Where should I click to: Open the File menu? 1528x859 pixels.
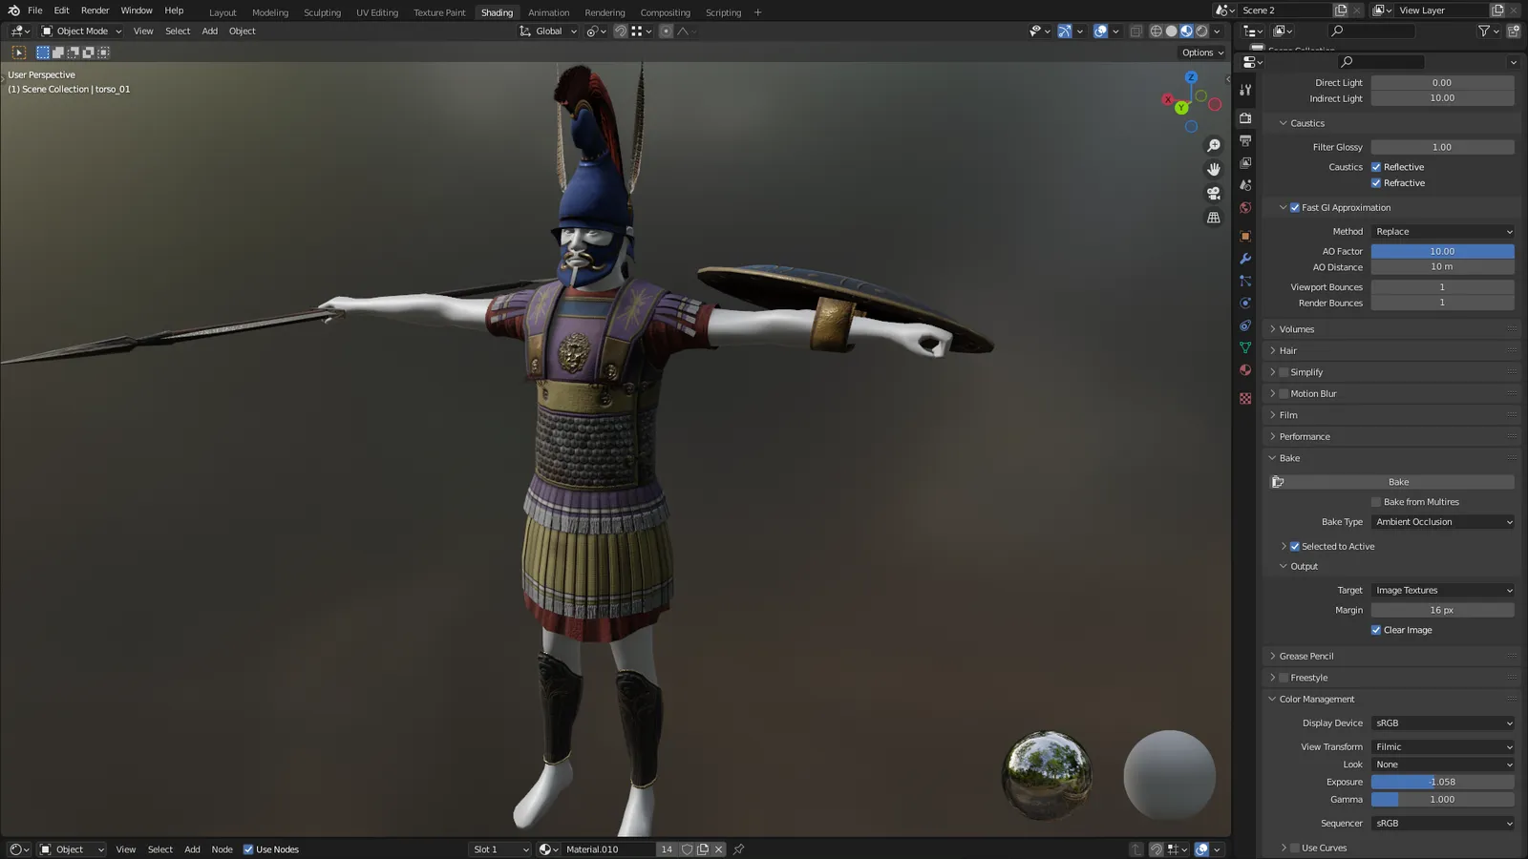(x=35, y=10)
